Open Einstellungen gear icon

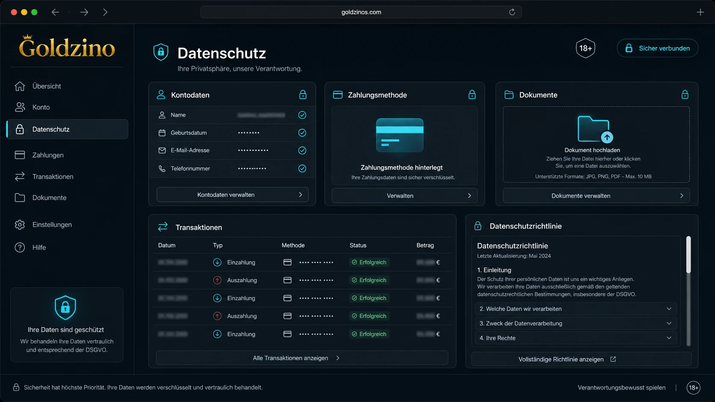(20, 224)
